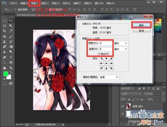
Task: Filter layers by adjustment layers icon
Action: pos(144,88)
